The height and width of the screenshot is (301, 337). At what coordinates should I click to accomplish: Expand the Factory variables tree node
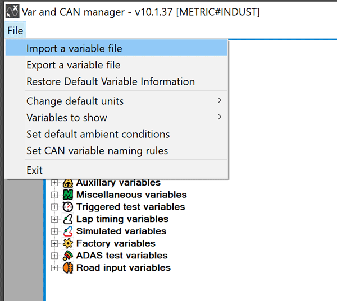point(54,243)
